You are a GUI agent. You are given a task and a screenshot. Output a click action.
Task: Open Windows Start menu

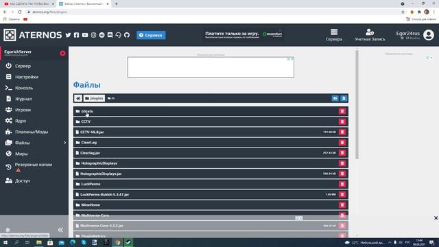coord(5,242)
